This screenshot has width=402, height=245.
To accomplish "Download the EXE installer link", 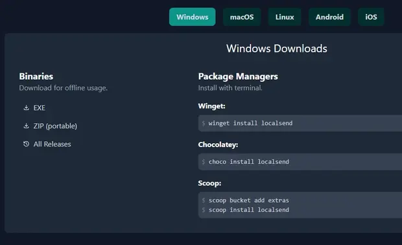I will (x=39, y=108).
